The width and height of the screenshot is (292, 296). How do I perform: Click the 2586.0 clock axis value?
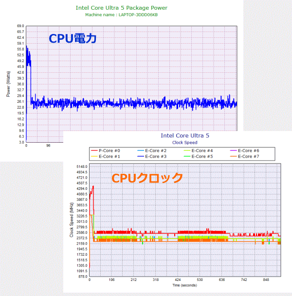click(x=82, y=232)
